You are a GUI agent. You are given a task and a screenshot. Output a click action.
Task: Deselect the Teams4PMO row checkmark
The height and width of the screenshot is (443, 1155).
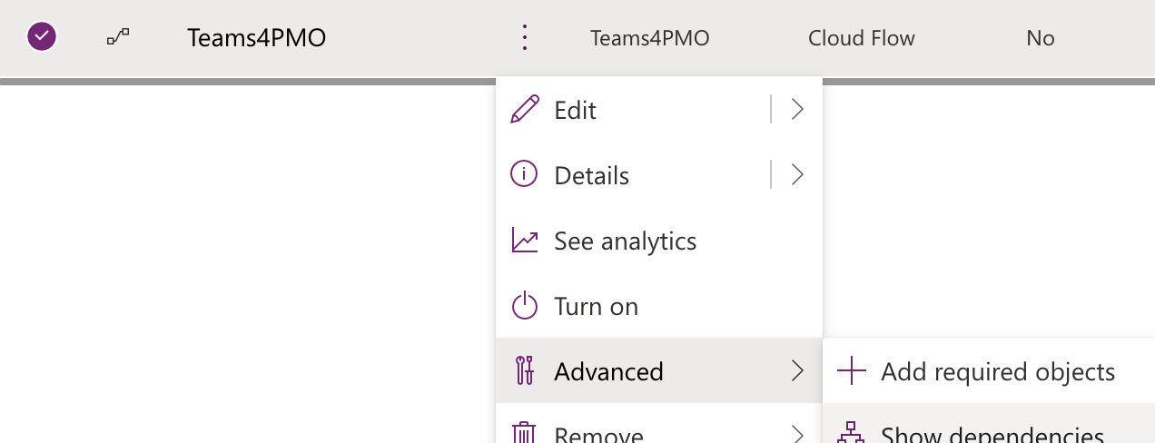pos(42,37)
